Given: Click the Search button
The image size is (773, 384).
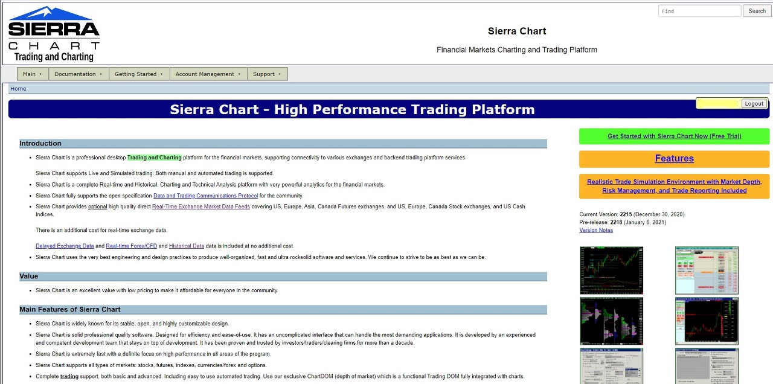Looking at the screenshot, I should point(757,11).
